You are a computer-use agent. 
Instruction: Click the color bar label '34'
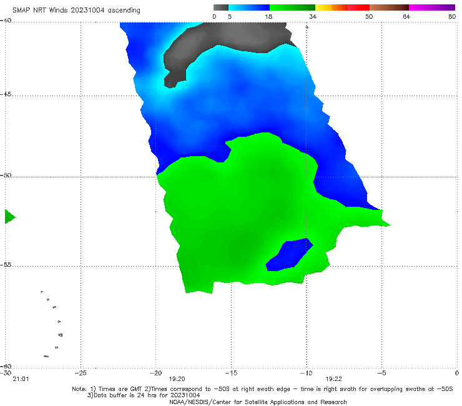(x=313, y=16)
